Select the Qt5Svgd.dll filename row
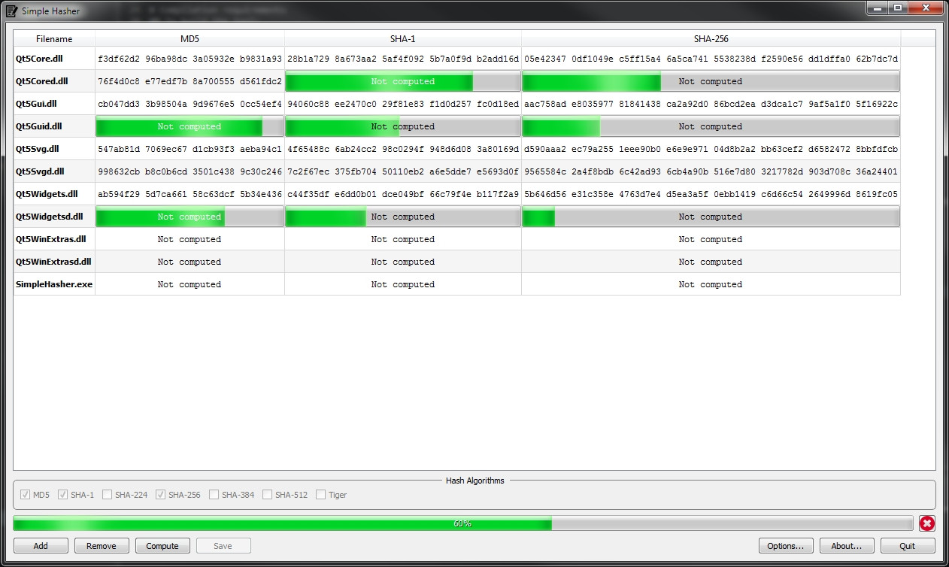Viewport: 949px width, 567px height. (54, 171)
